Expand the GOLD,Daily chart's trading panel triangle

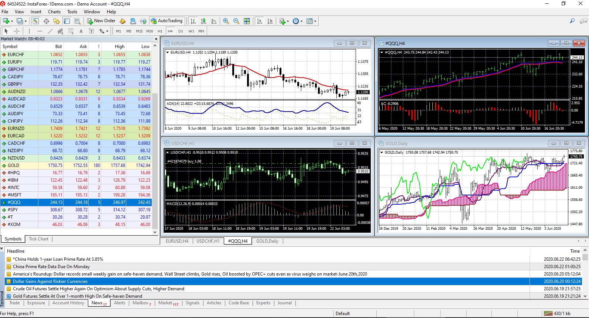tap(381, 152)
